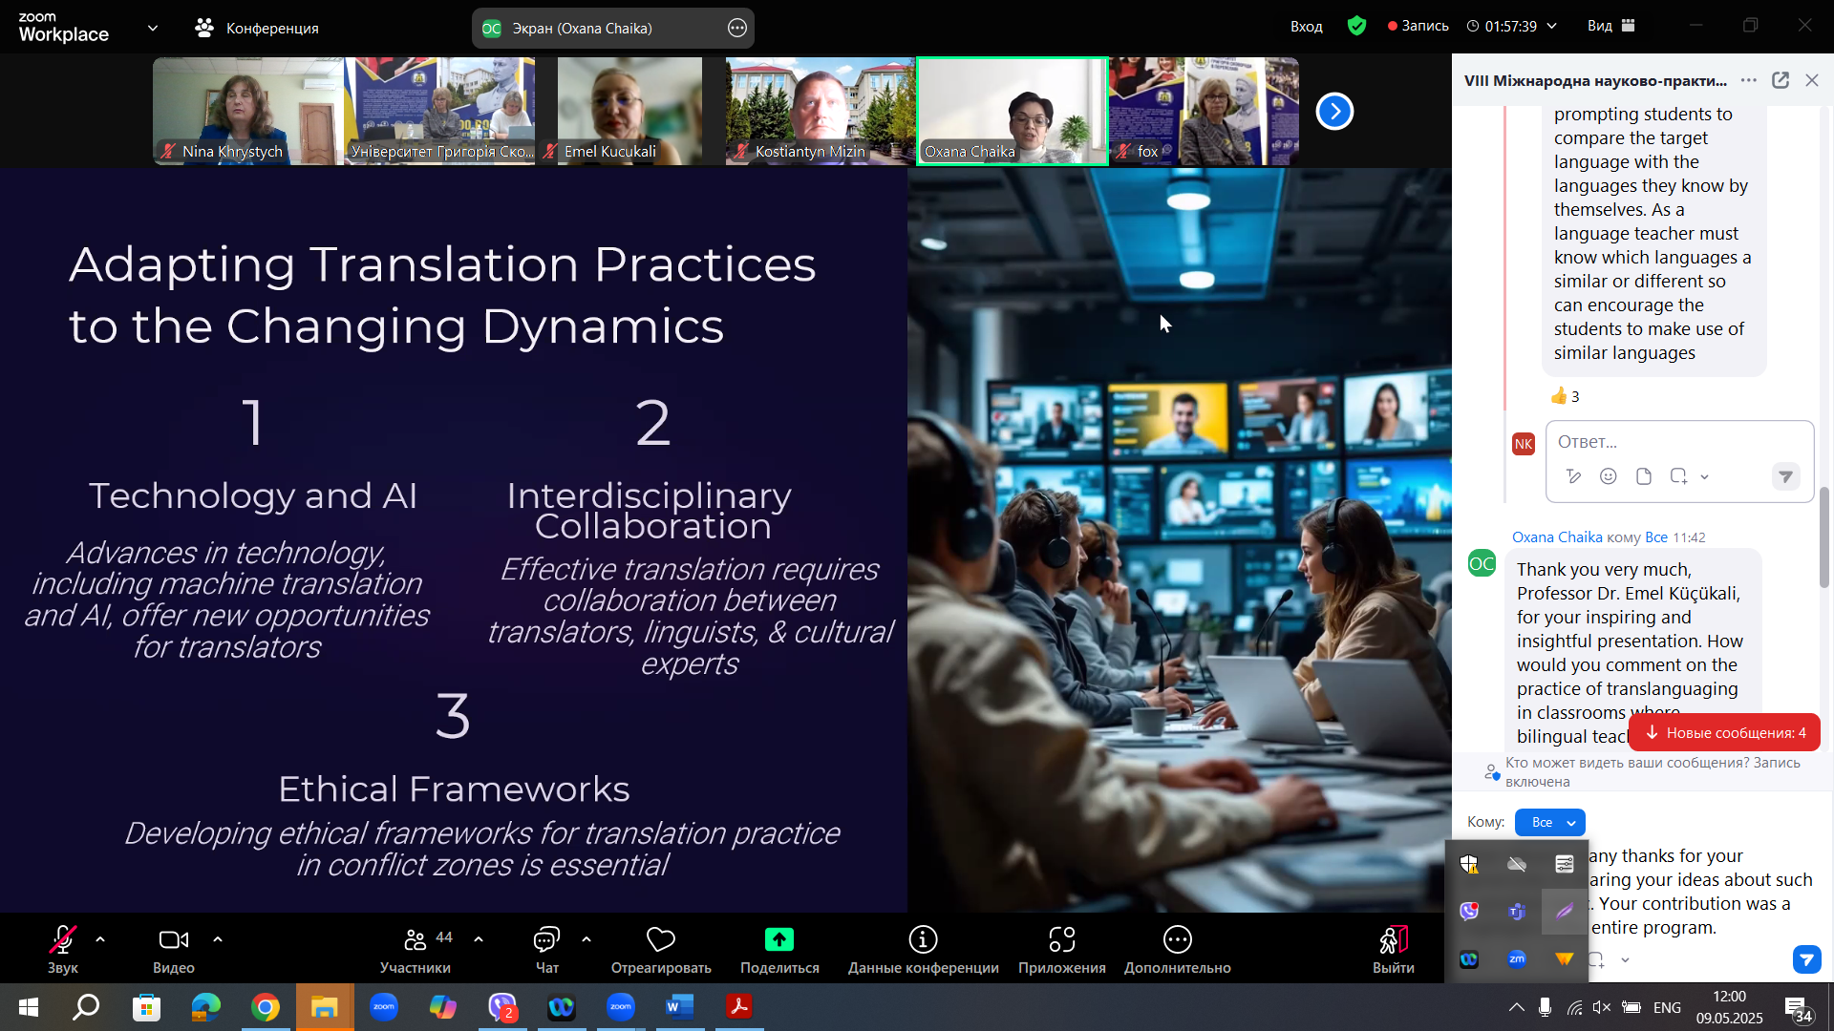1834x1031 pixels.
Task: Open screenshot tool in reply box
Action: pos(1678,476)
